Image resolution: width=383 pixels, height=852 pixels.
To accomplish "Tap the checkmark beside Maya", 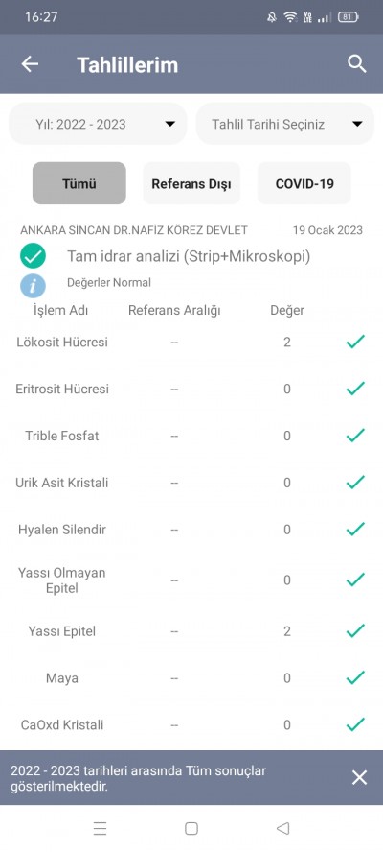I will (355, 677).
